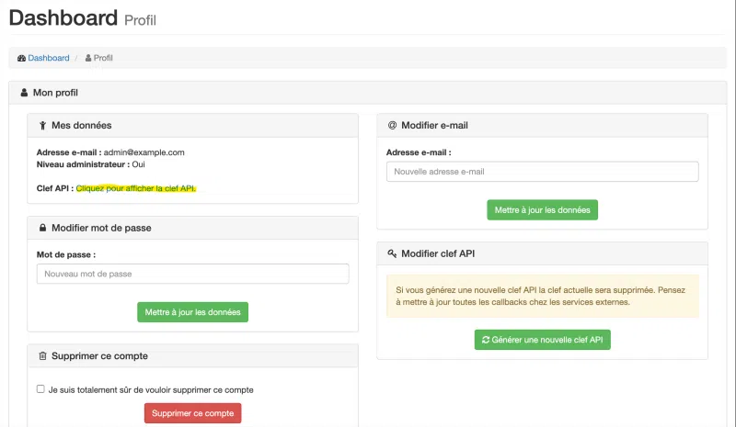Image resolution: width=736 pixels, height=427 pixels.
Task: Click the figure icon beside Mes données
Action: click(42, 125)
